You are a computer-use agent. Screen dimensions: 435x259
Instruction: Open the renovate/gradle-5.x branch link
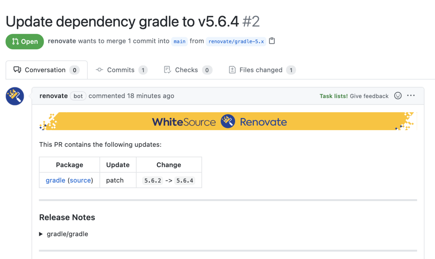tap(236, 41)
